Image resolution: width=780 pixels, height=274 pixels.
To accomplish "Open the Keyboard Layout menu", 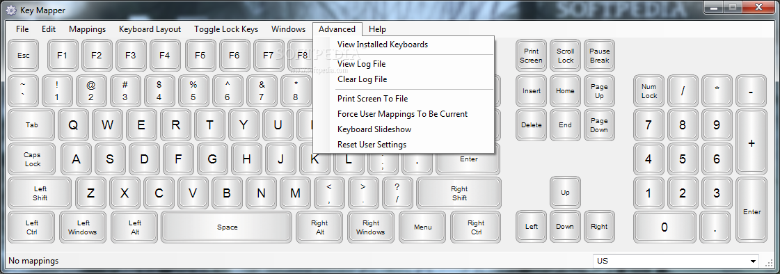I will pyautogui.click(x=150, y=29).
